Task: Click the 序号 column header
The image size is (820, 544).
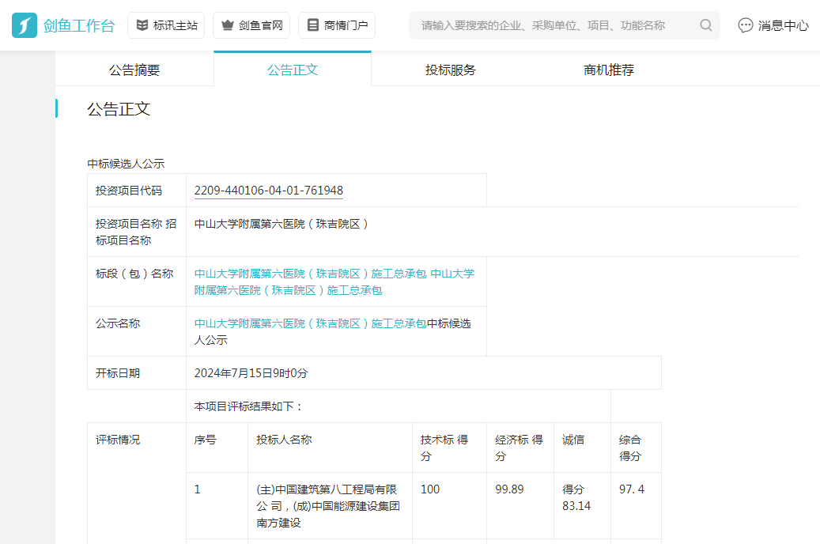Action: [x=217, y=448]
